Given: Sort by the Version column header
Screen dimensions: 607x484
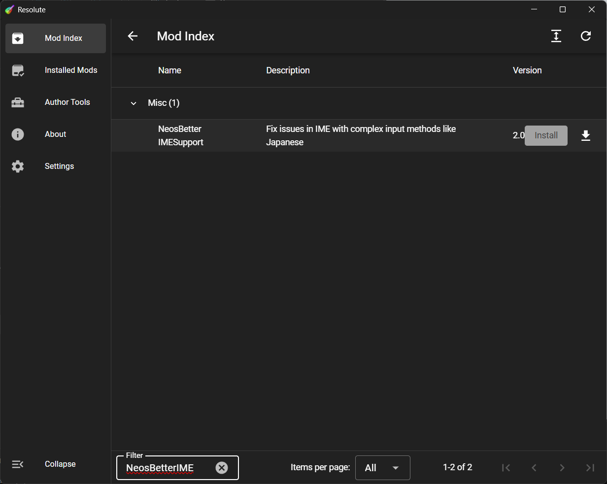Looking at the screenshot, I should (527, 70).
